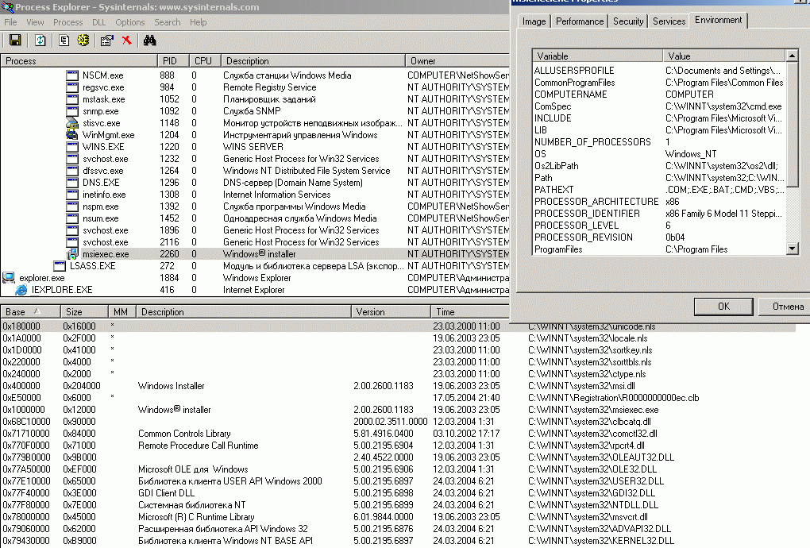Open the Search menu

pos(168,22)
